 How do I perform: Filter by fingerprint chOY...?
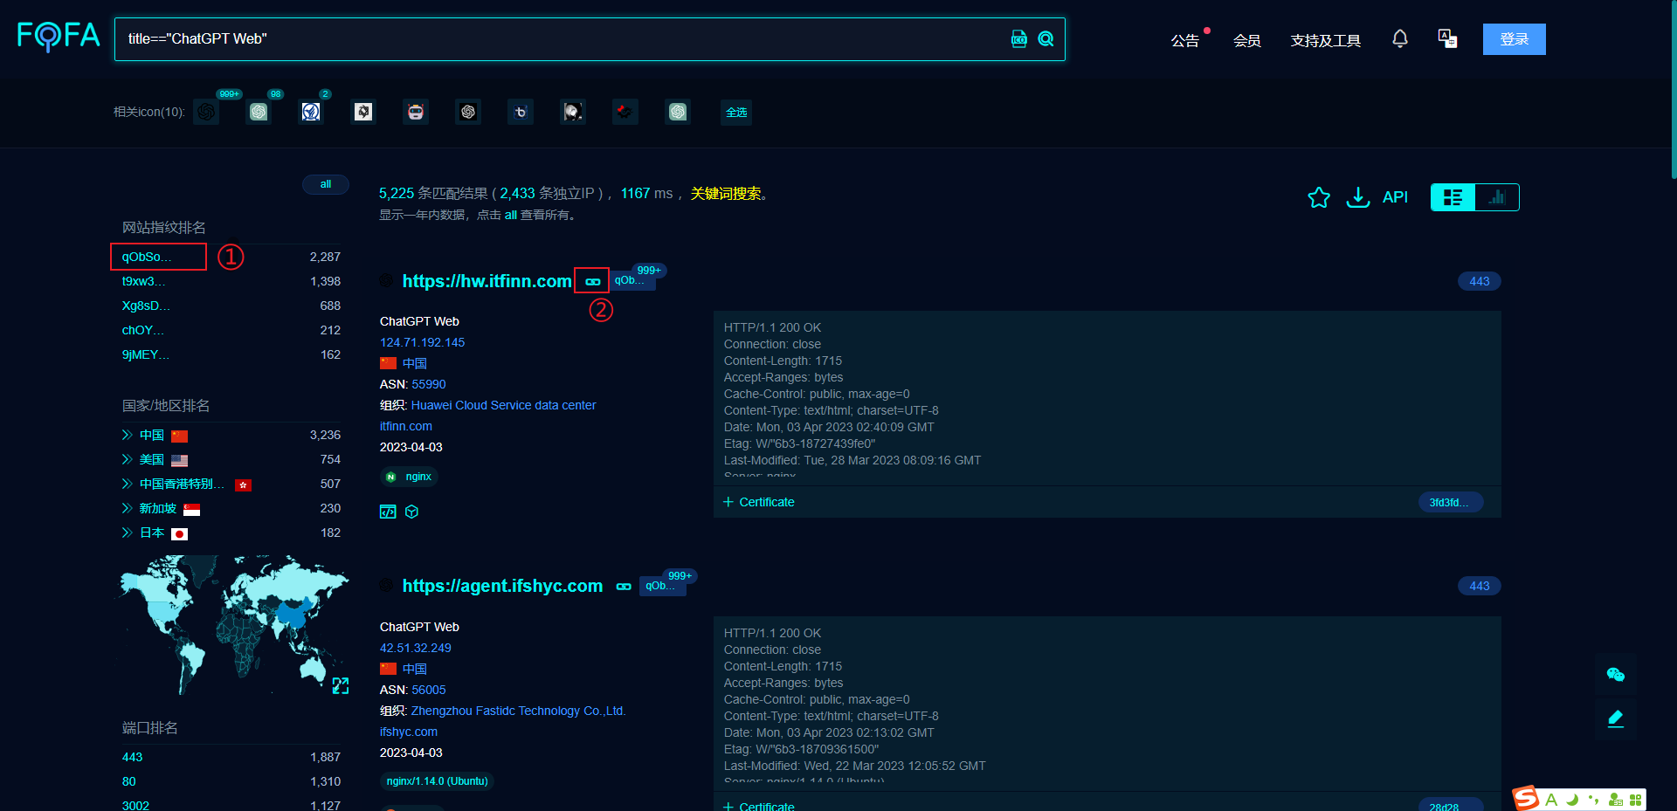click(142, 330)
